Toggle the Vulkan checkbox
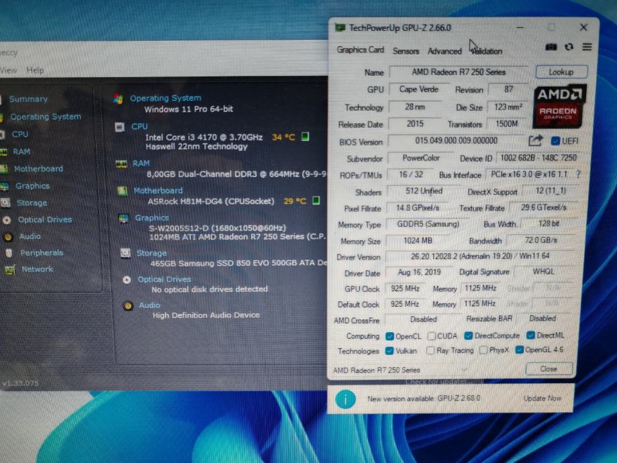Screen dimensions: 617x463 point(389,350)
